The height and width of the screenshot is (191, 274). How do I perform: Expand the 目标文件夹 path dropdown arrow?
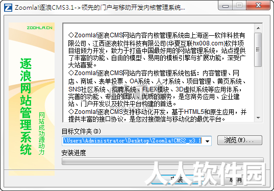pyautogui.click(x=208, y=141)
